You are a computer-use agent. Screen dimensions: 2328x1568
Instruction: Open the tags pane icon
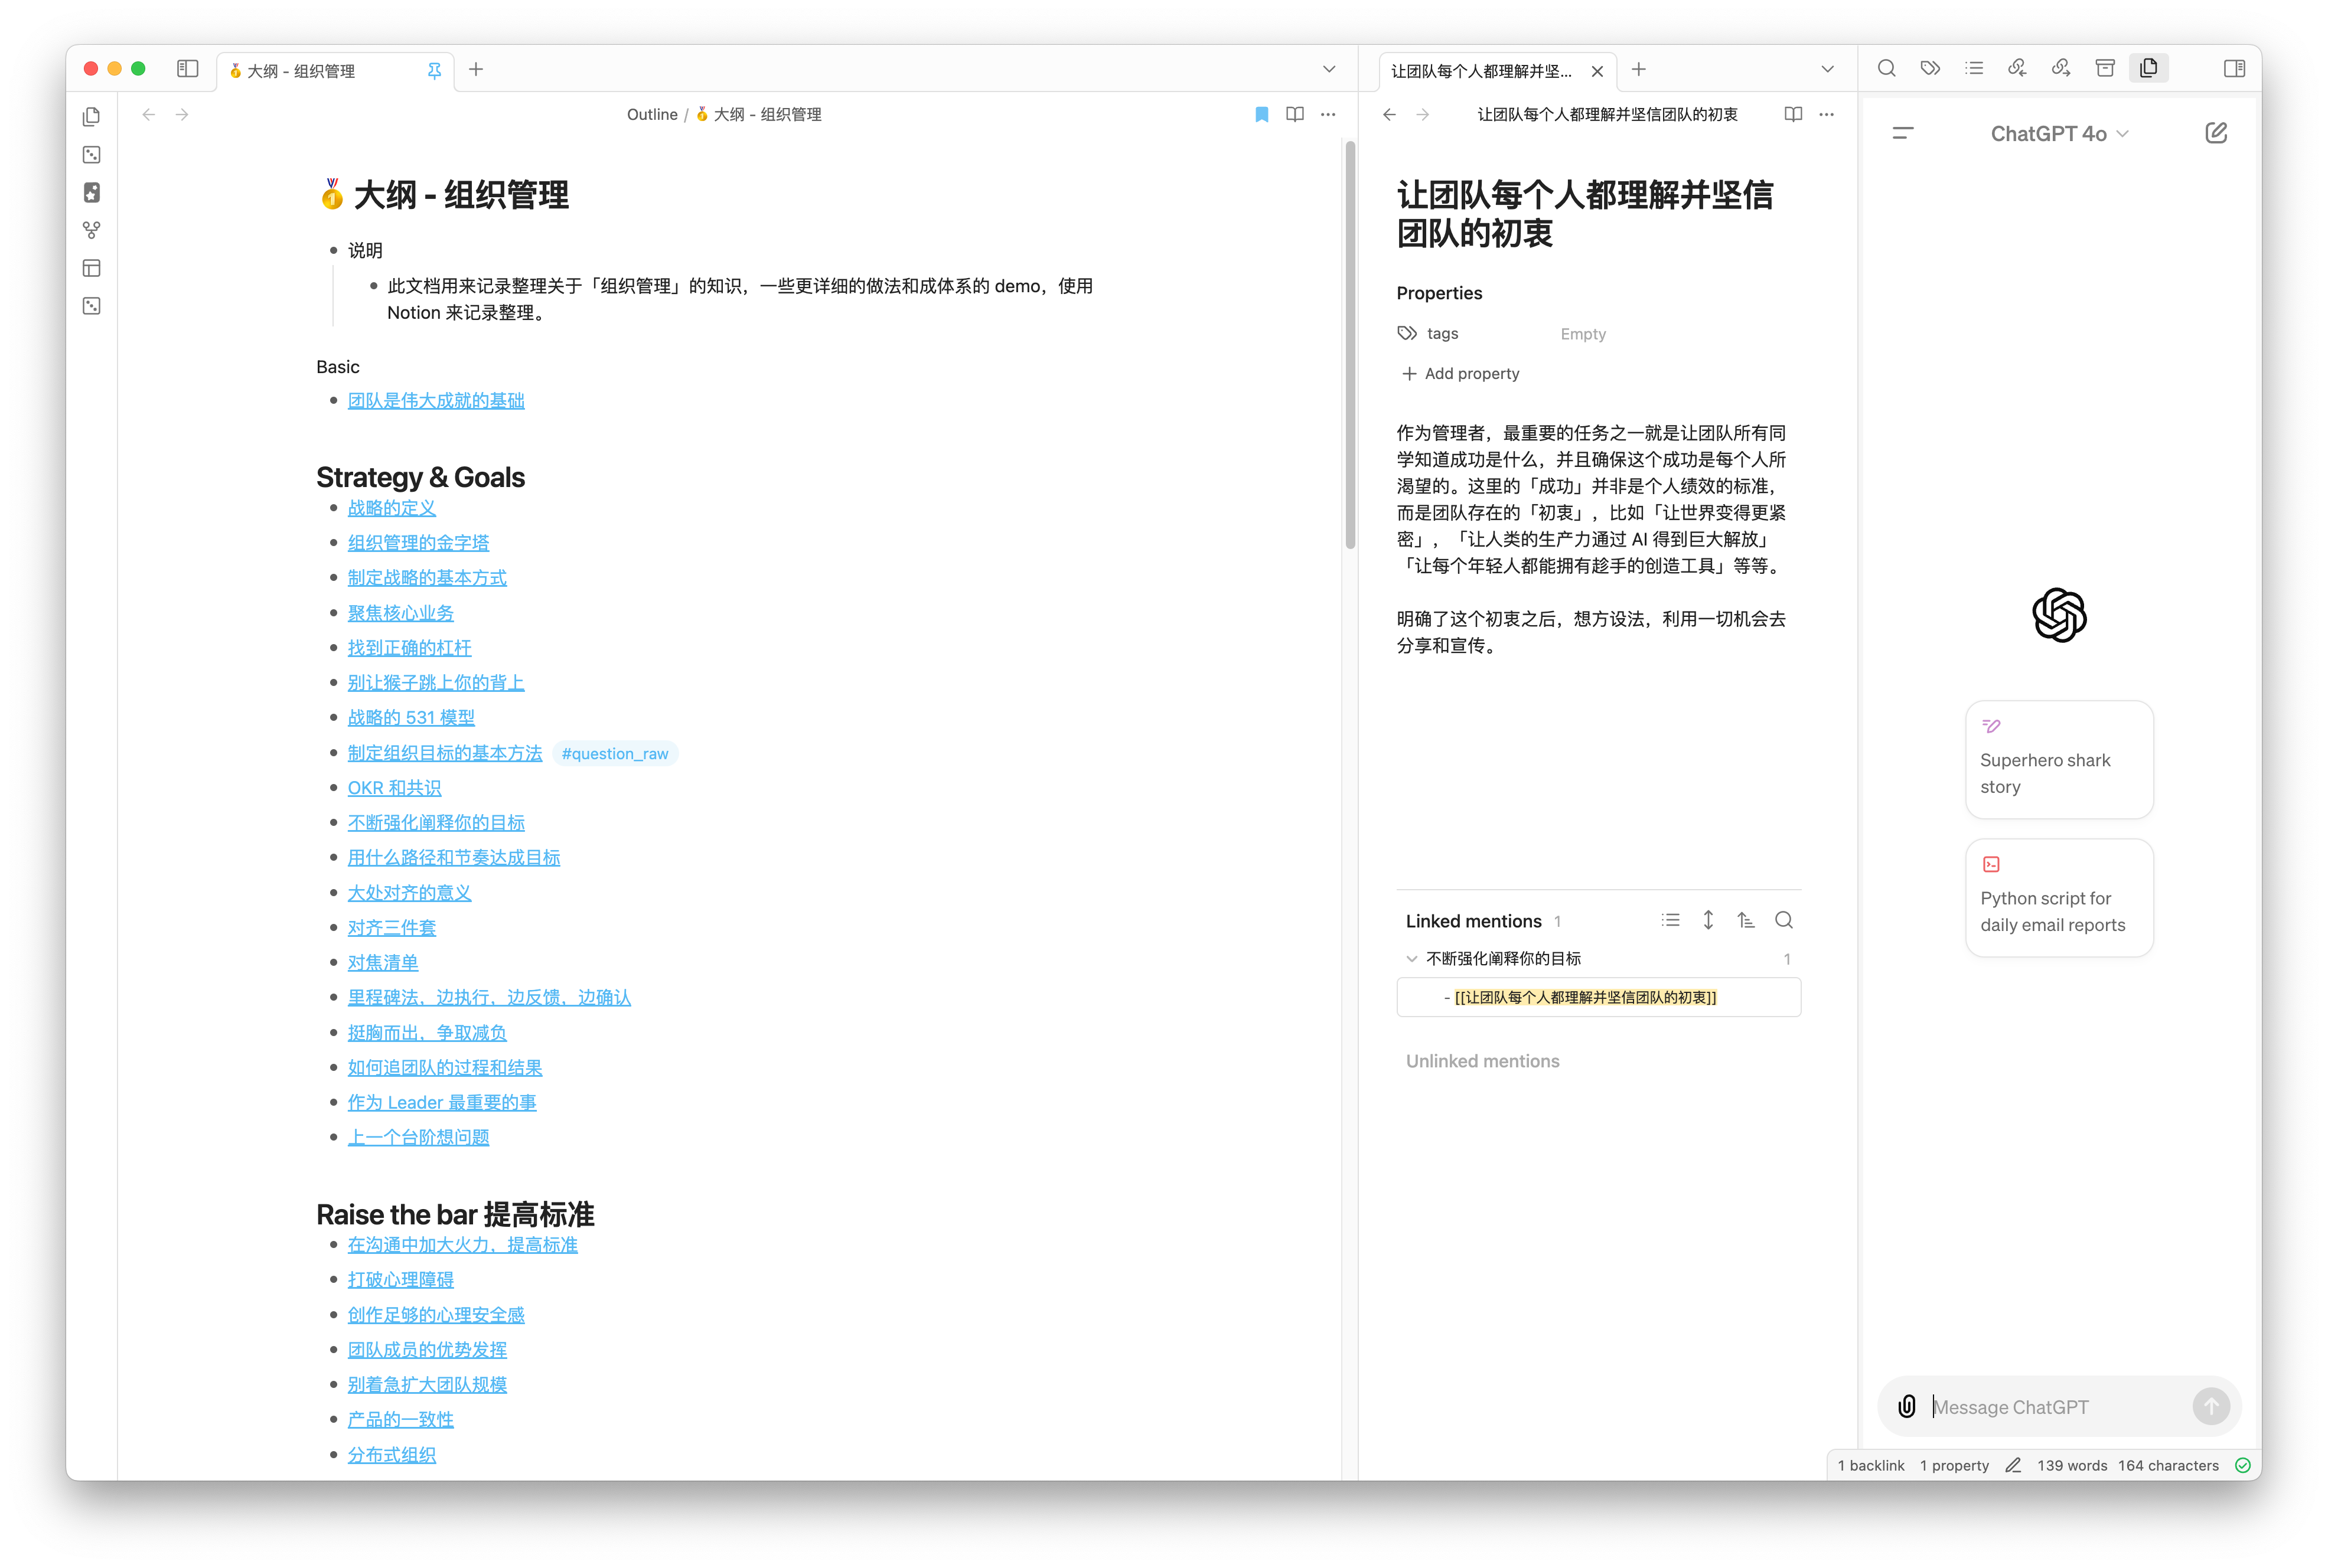point(1930,69)
